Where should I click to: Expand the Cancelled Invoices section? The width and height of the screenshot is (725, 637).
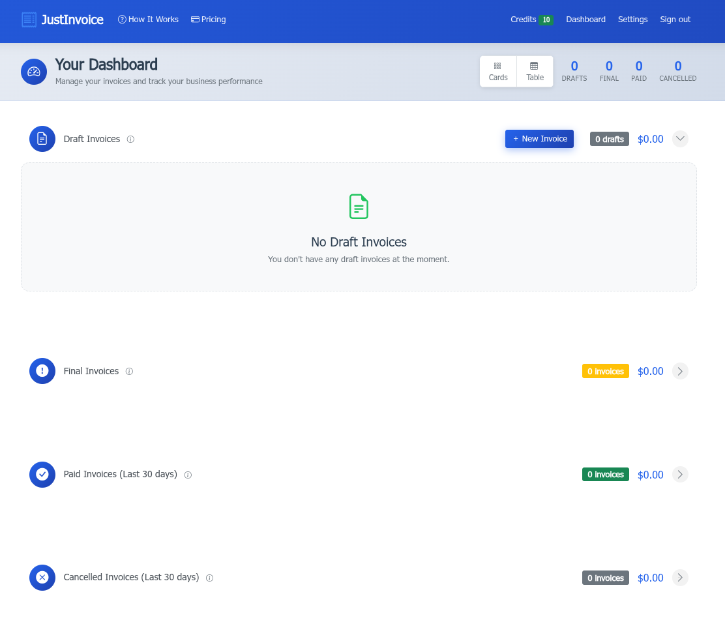click(x=679, y=578)
